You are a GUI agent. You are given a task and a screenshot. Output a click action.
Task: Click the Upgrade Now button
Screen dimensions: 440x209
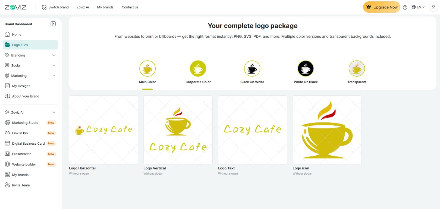pyautogui.click(x=382, y=7)
